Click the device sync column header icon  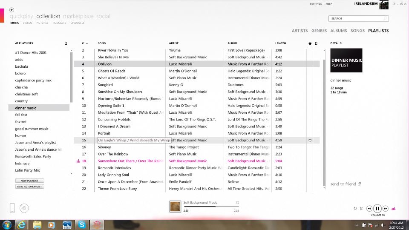click(316, 43)
